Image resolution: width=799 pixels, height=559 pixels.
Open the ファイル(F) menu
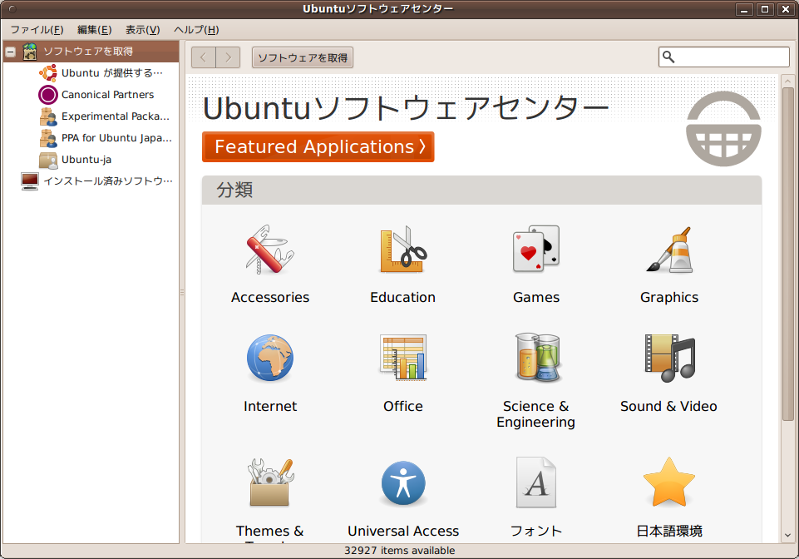(37, 30)
